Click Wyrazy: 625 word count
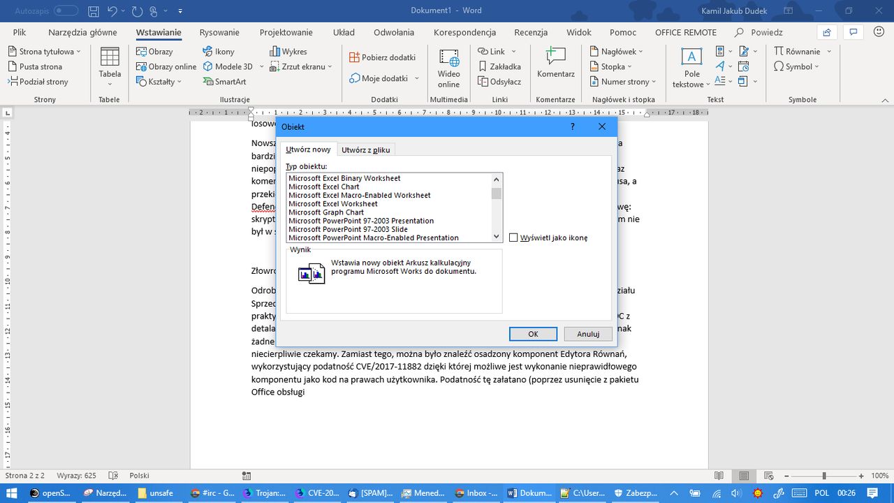This screenshot has width=894, height=503. pyautogui.click(x=76, y=475)
